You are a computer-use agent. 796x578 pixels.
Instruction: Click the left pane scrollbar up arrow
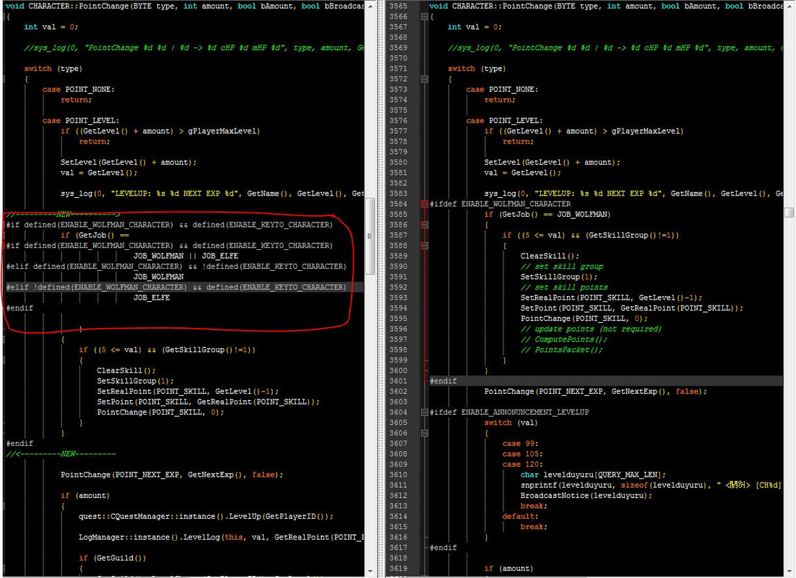[x=370, y=6]
